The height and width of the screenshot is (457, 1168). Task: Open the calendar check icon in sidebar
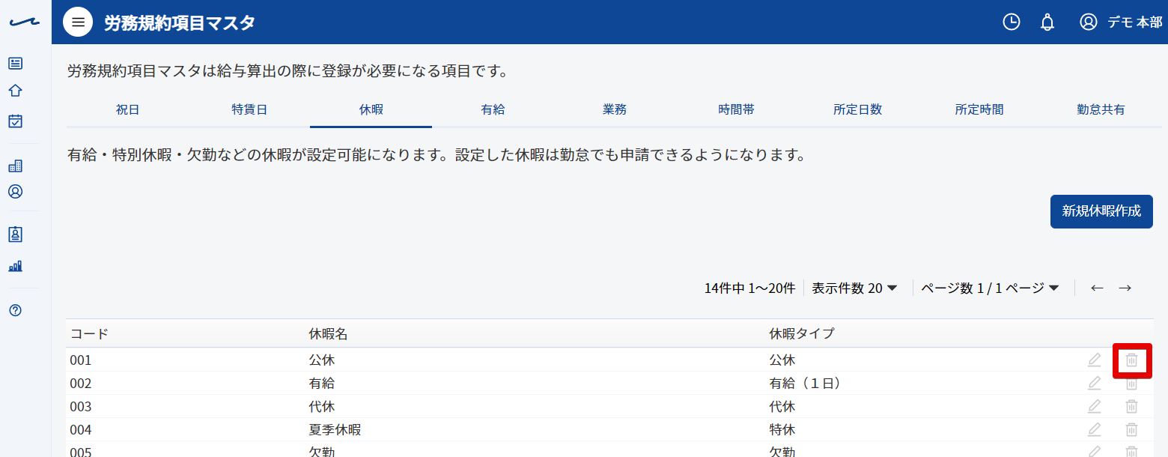coord(15,121)
